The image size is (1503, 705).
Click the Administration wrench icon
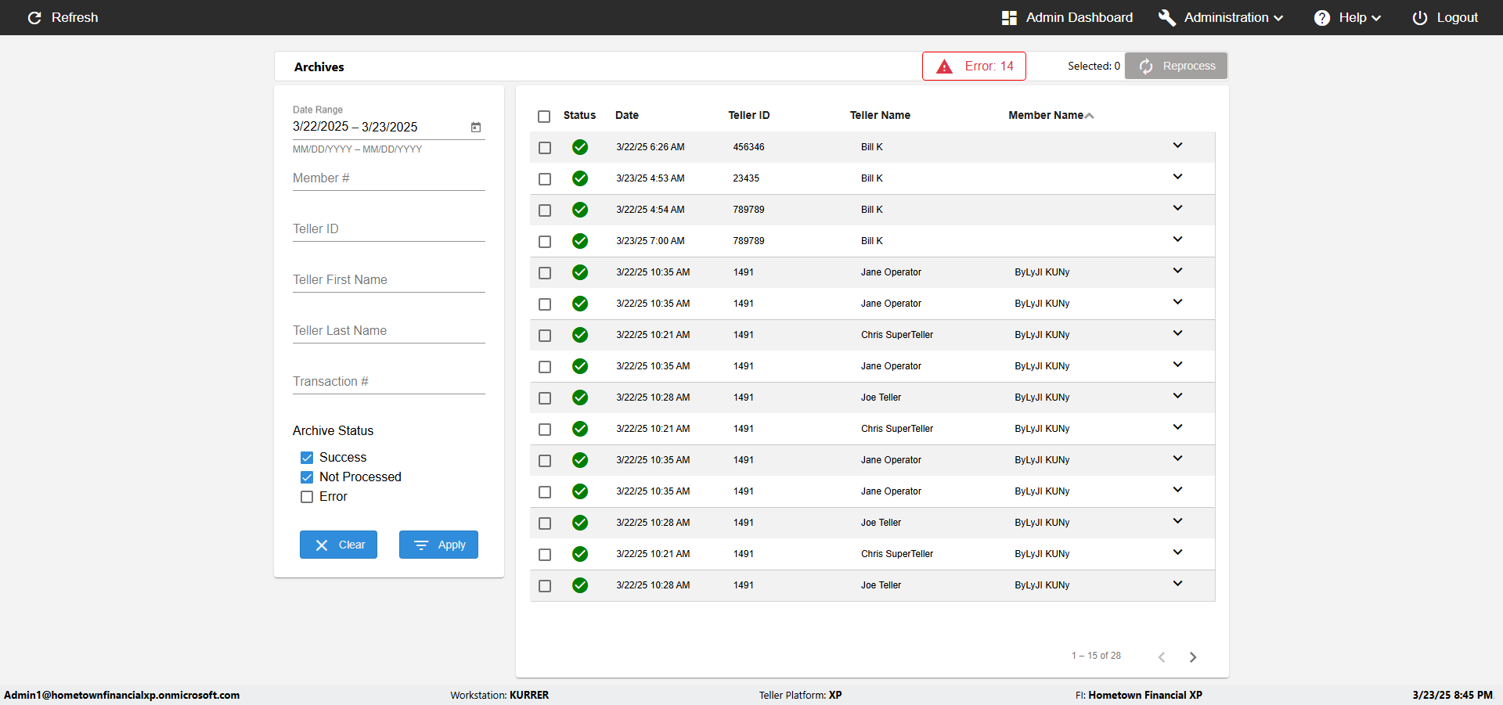[1166, 18]
